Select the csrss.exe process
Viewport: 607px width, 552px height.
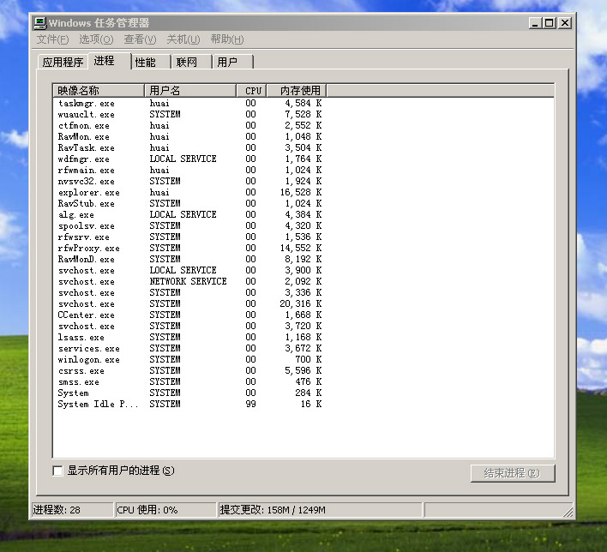[x=189, y=371]
